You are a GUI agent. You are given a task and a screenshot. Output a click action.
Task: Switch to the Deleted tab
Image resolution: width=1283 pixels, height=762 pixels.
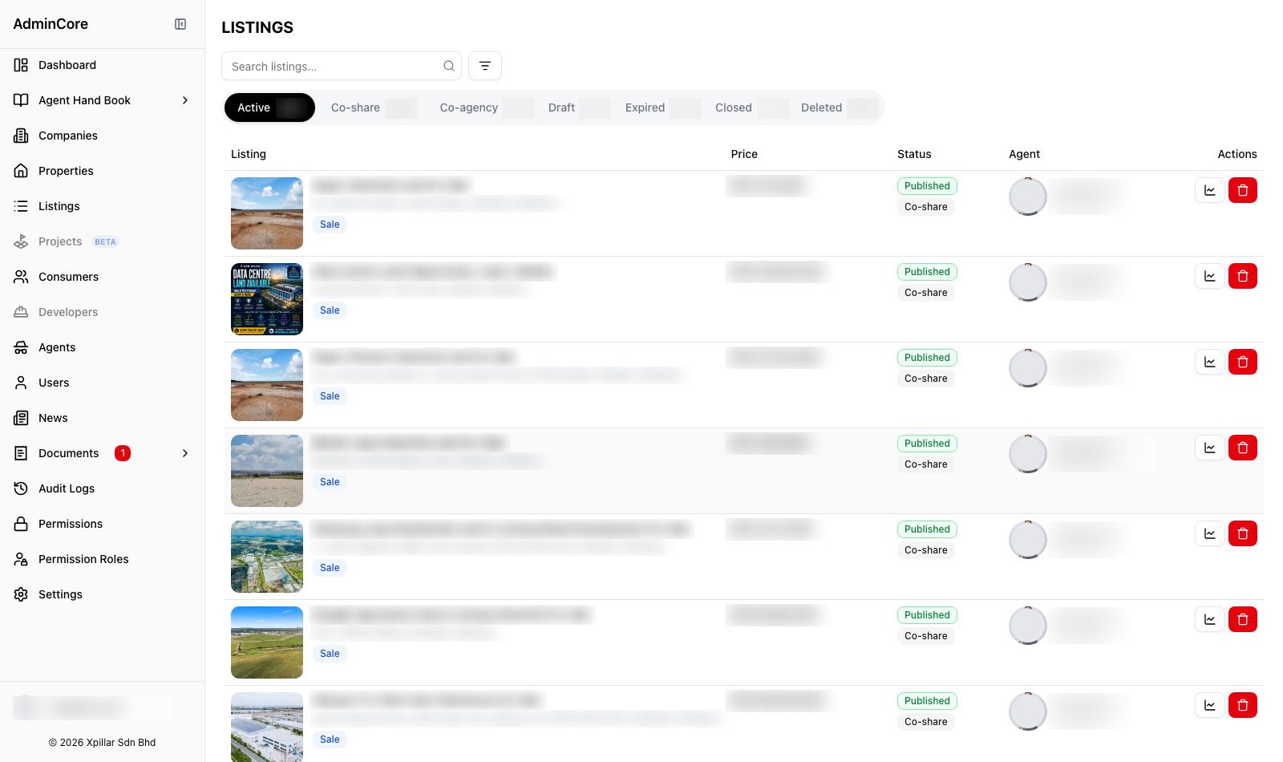[x=839, y=107]
